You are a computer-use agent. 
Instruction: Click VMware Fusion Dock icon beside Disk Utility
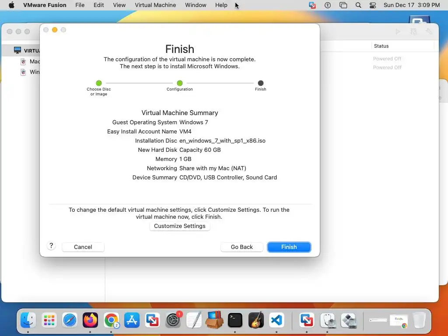coord(307,320)
